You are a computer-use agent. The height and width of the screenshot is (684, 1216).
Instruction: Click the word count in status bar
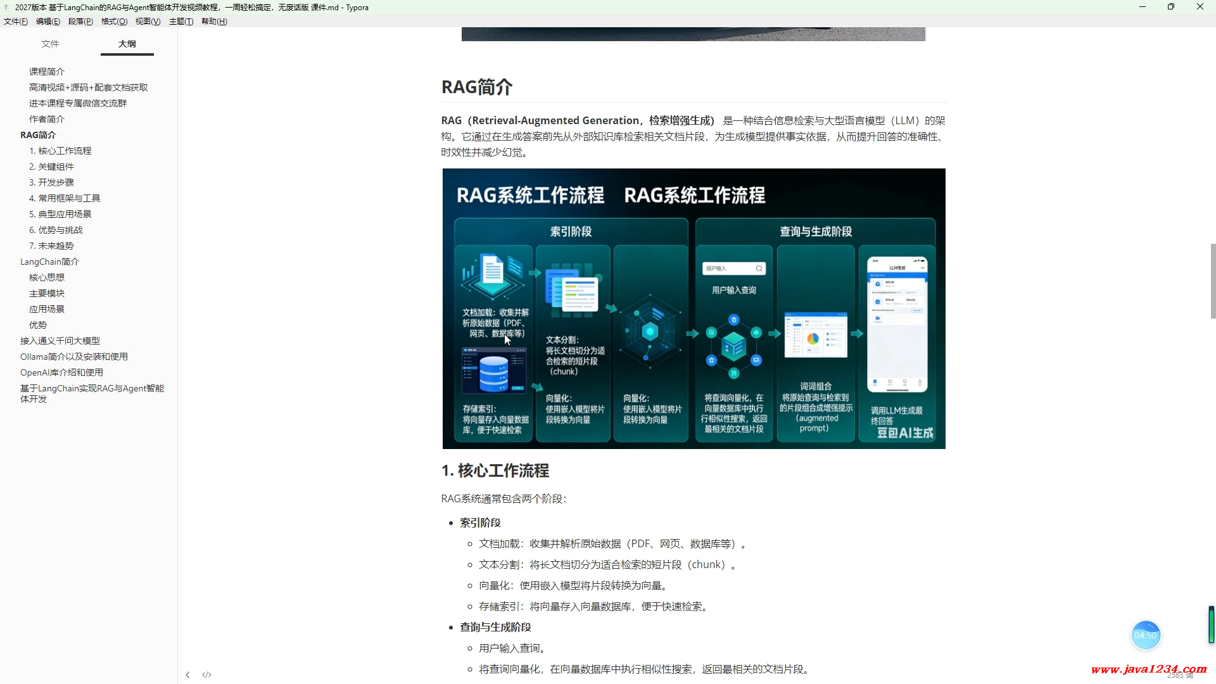1179,676
